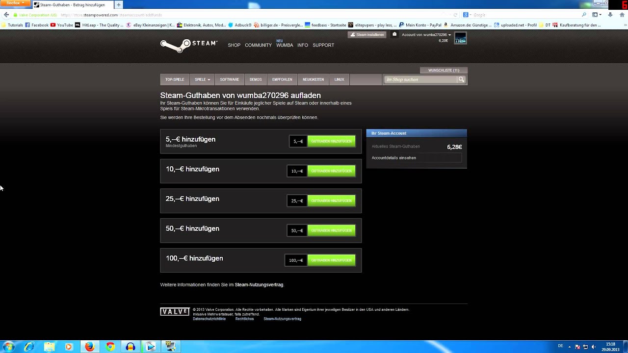The image size is (628, 353).
Task: Open the billiger.de bookmark
Action: click(278, 25)
